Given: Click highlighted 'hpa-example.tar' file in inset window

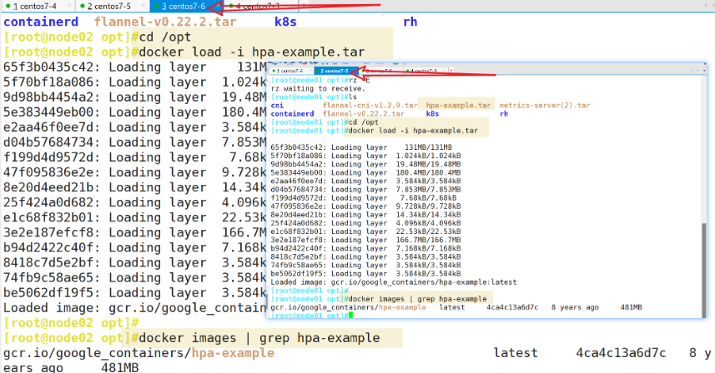Looking at the screenshot, I should pyautogui.click(x=458, y=105).
